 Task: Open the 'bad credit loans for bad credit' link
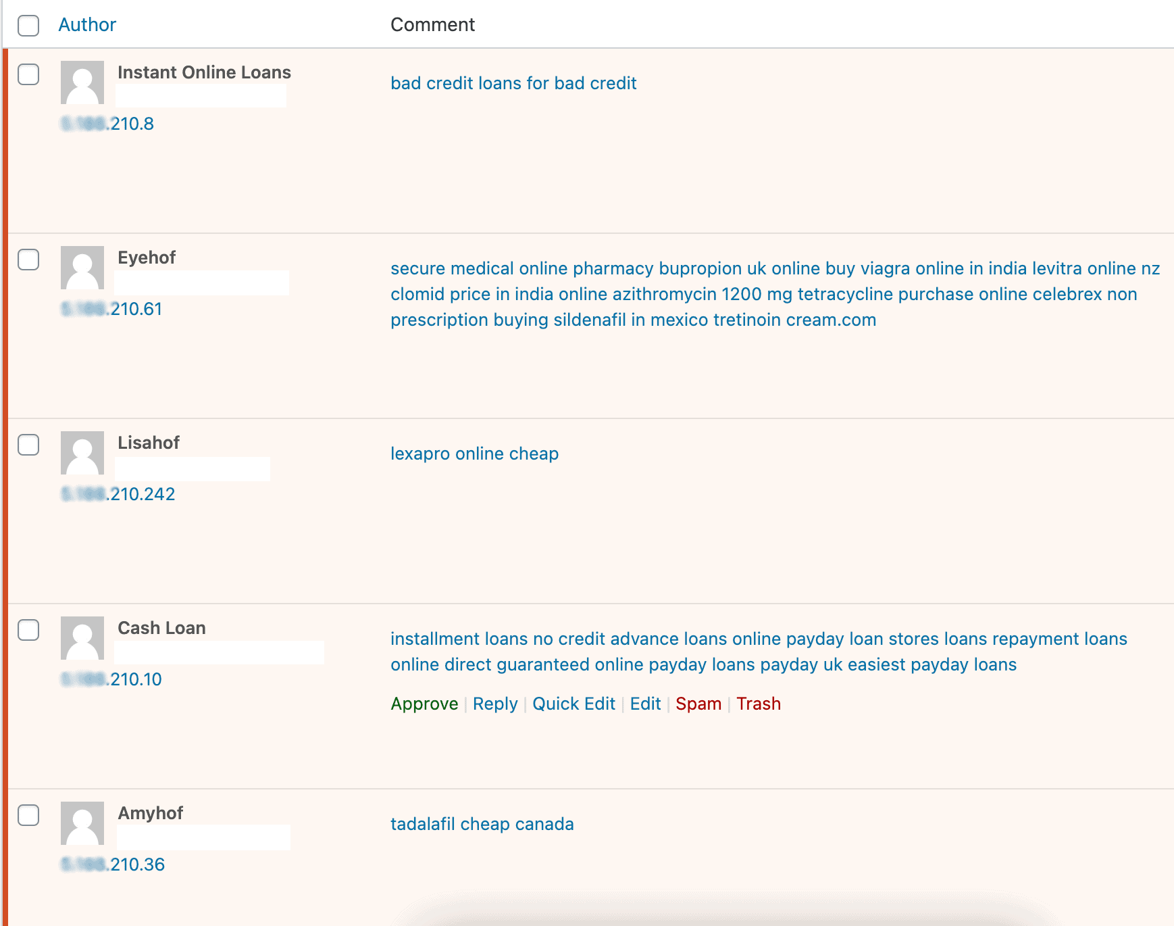[x=513, y=83]
